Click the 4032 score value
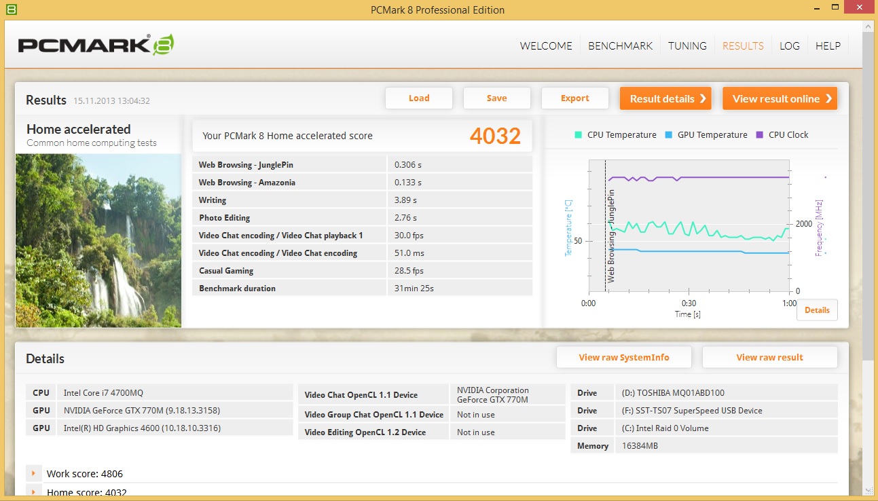Screen dimensions: 878x501 click(x=495, y=136)
